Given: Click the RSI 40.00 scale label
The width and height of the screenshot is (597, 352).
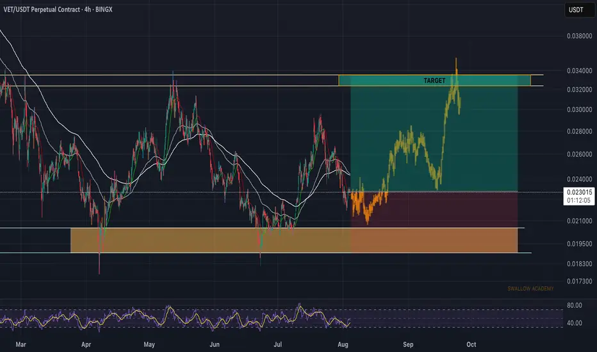Looking at the screenshot, I should click(x=574, y=323).
